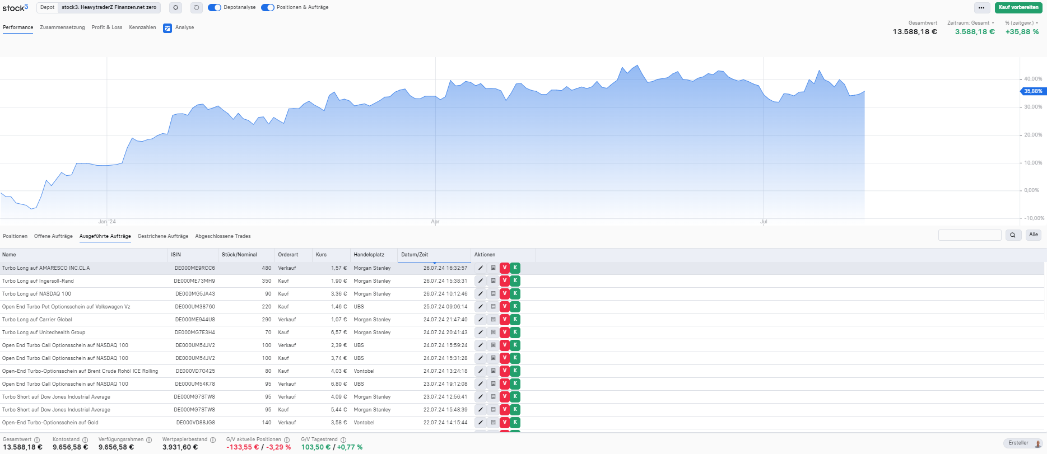This screenshot has width=1047, height=454.
Task: Toggle the Positionen & Aufträge switch
Action: coord(268,7)
